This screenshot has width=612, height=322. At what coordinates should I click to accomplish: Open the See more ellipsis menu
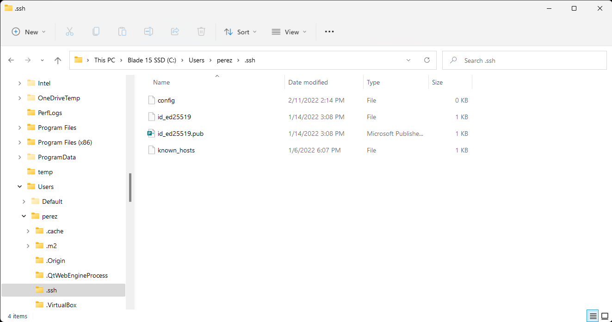(329, 32)
